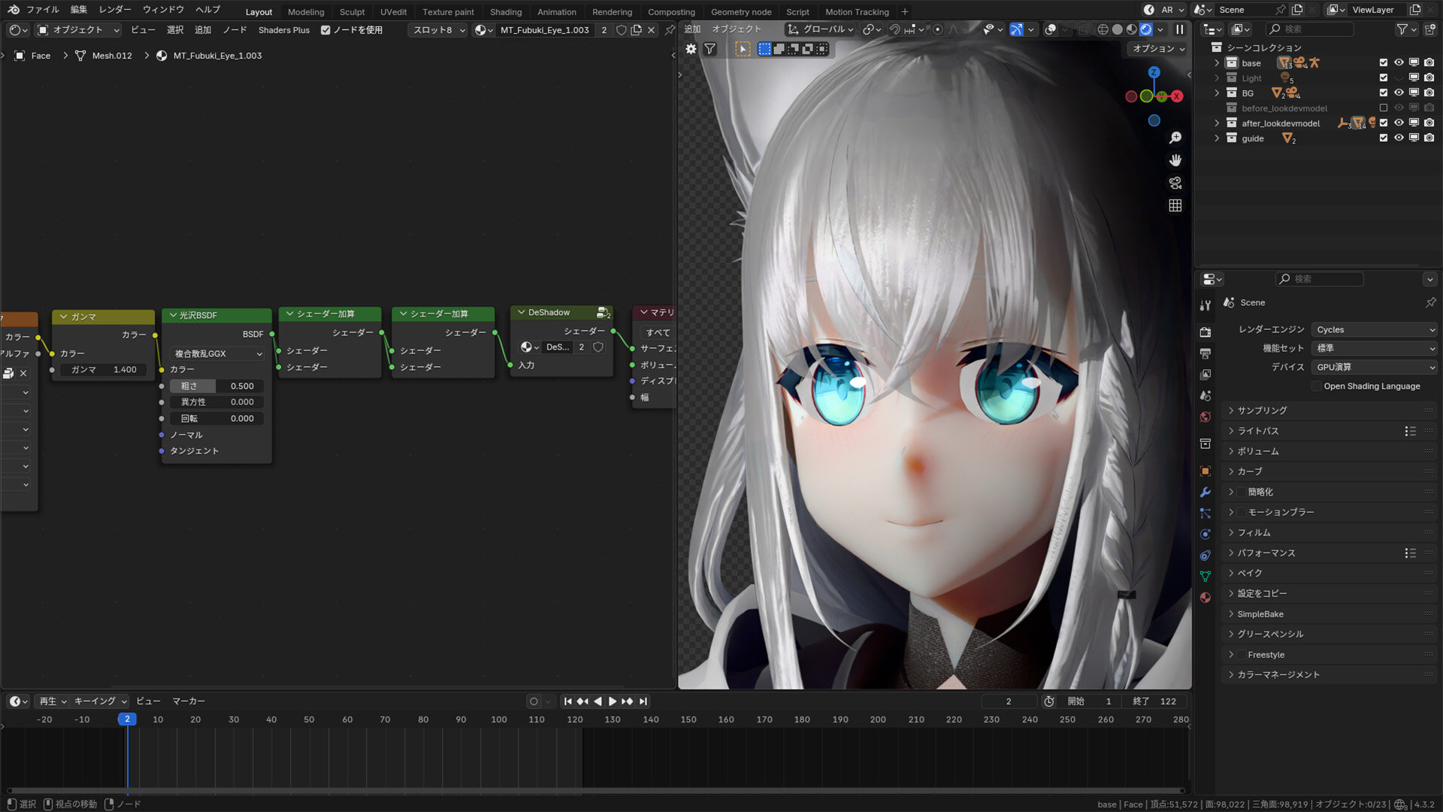The height and width of the screenshot is (812, 1443).
Task: Play the animation forward
Action: pos(613,701)
